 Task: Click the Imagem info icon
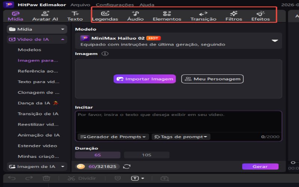pos(105,54)
